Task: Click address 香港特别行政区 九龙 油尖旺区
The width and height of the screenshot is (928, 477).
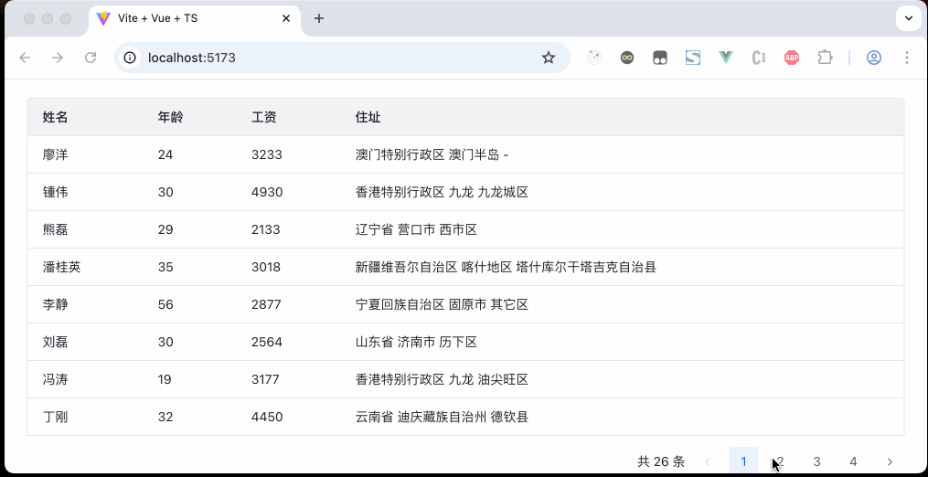Action: pos(443,379)
